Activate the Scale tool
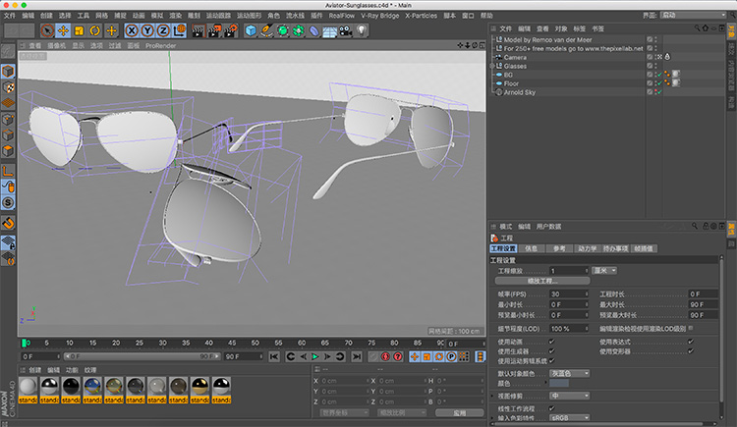The height and width of the screenshot is (427, 737). (x=79, y=31)
